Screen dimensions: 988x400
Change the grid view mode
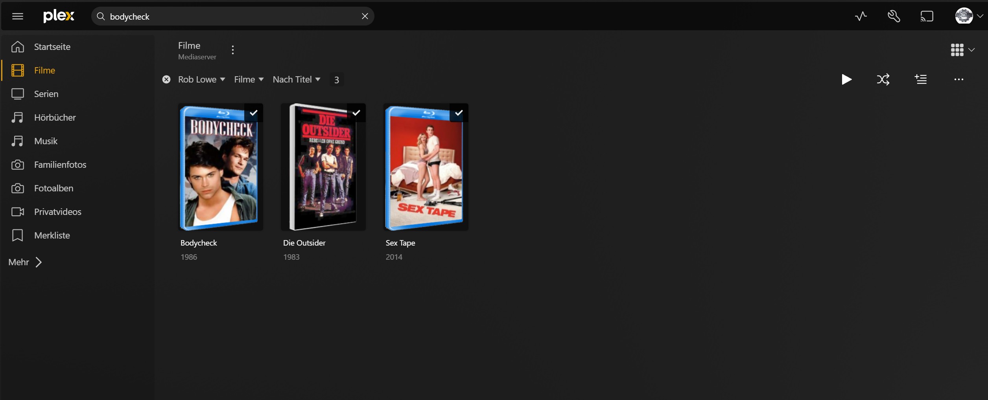962,50
